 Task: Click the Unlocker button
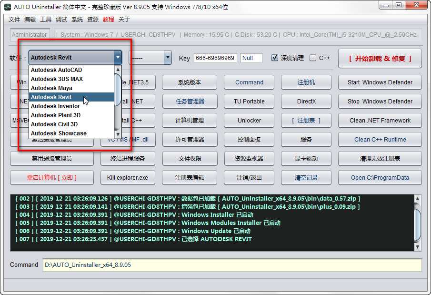click(249, 120)
